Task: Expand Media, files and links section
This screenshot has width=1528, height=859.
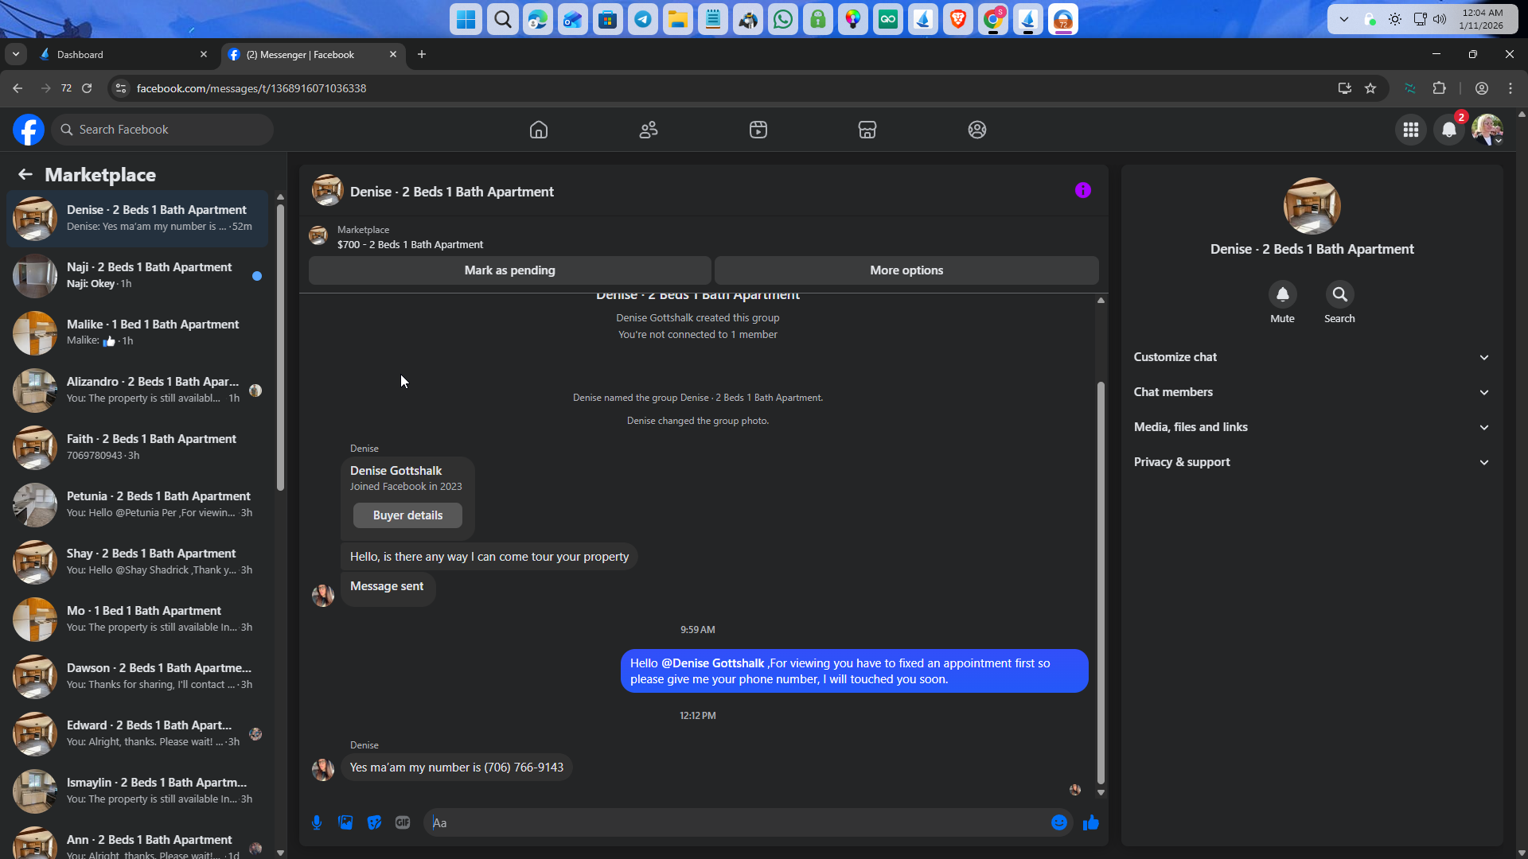Action: pos(1311,427)
